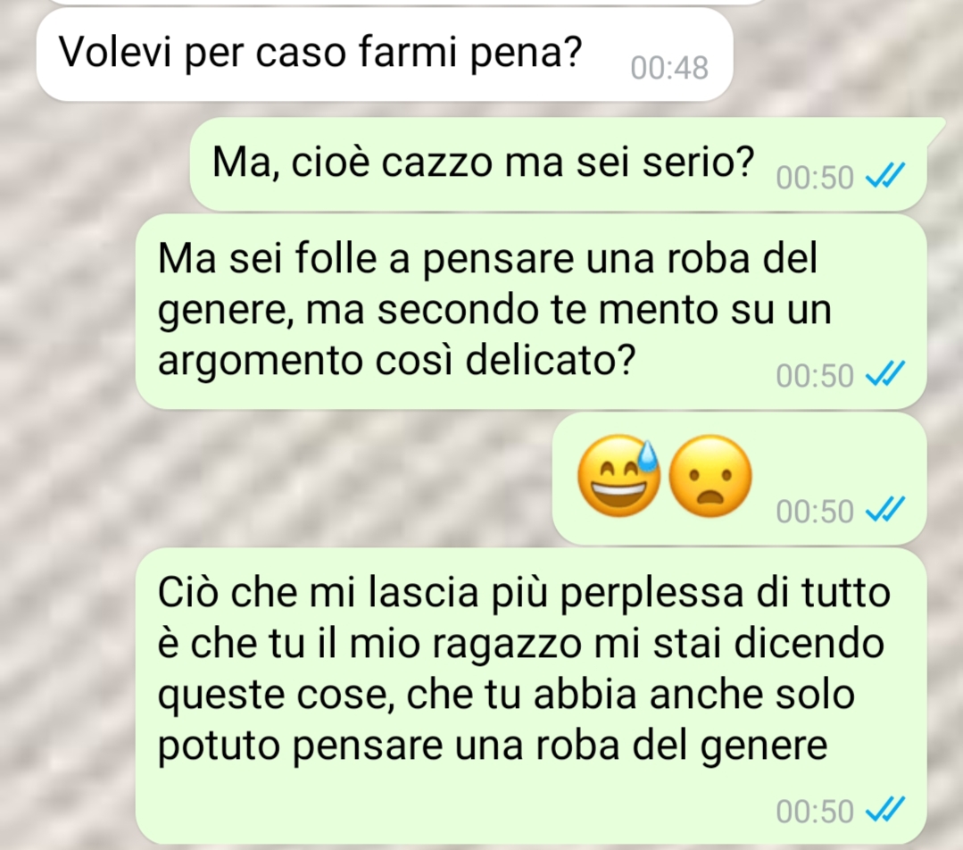Click the blue ticks on the 'perplessa' message
The image size is (963, 850).
[x=885, y=810]
